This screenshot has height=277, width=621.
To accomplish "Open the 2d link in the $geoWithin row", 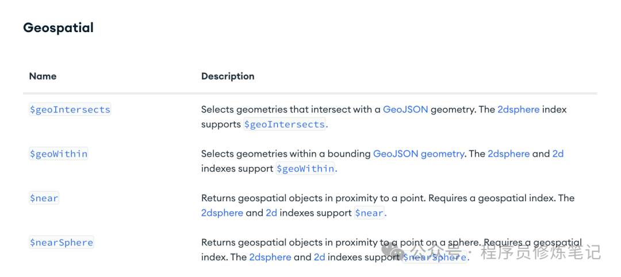I will [x=558, y=154].
